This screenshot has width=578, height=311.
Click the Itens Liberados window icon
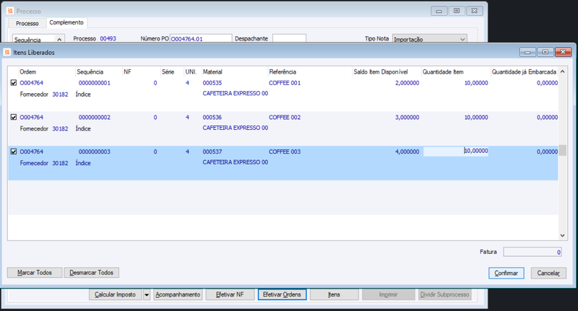pyautogui.click(x=7, y=52)
